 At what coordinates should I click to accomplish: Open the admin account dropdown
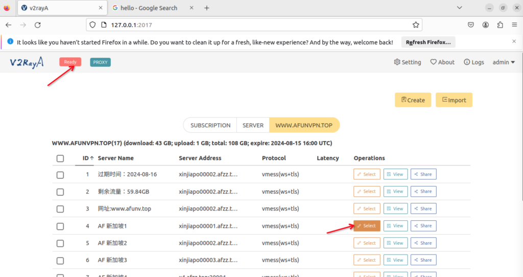[504, 62]
